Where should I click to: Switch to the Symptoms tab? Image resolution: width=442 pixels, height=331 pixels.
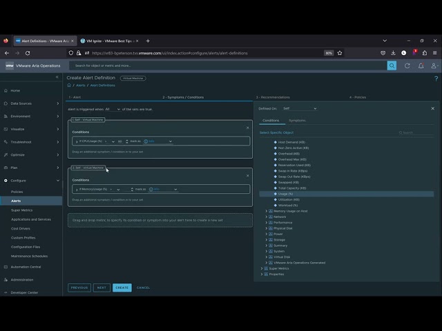click(297, 121)
